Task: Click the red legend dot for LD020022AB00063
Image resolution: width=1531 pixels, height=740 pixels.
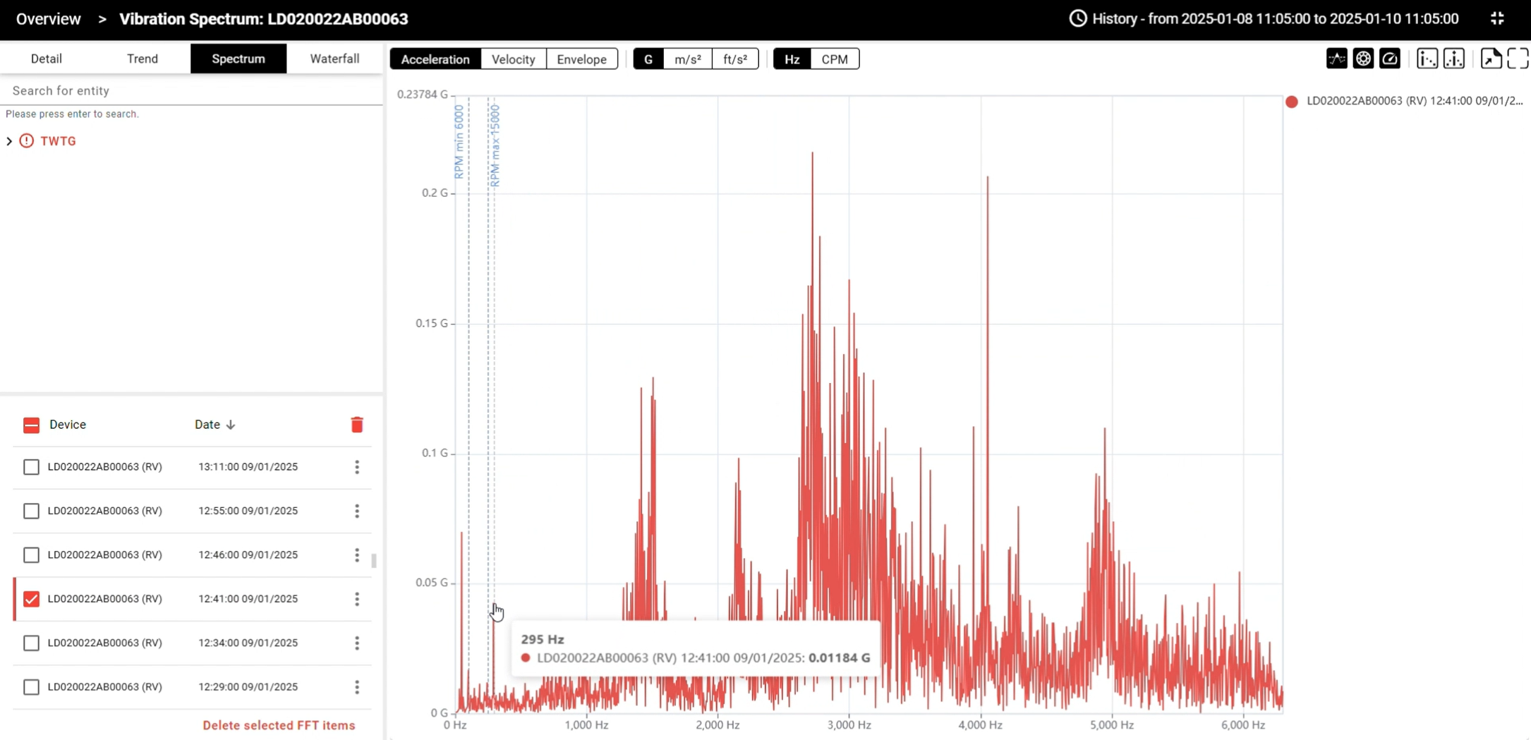Action: point(1291,102)
